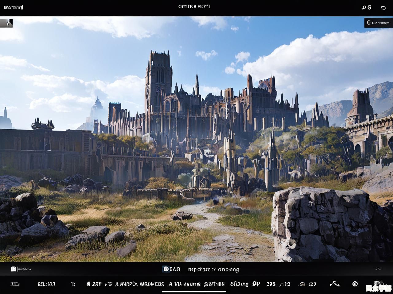Tap the shield icon in the top-right corner

[x=383, y=8]
